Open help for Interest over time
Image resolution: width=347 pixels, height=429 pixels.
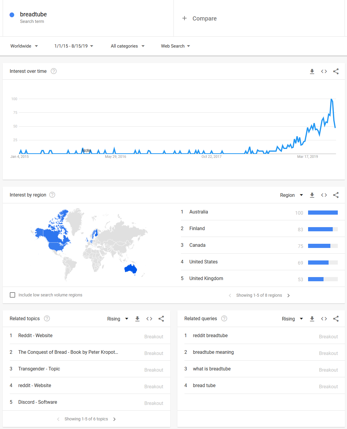click(53, 71)
